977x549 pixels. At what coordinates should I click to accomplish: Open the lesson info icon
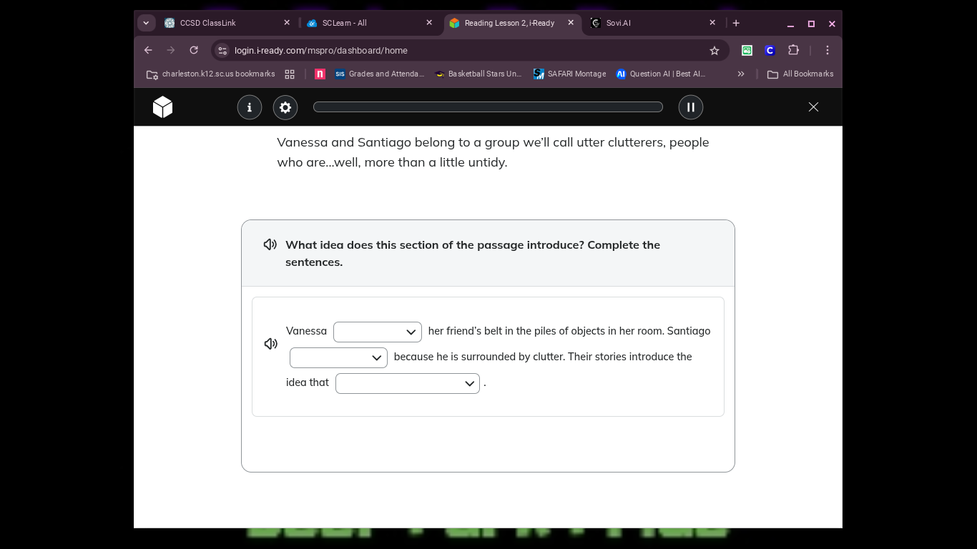[250, 107]
